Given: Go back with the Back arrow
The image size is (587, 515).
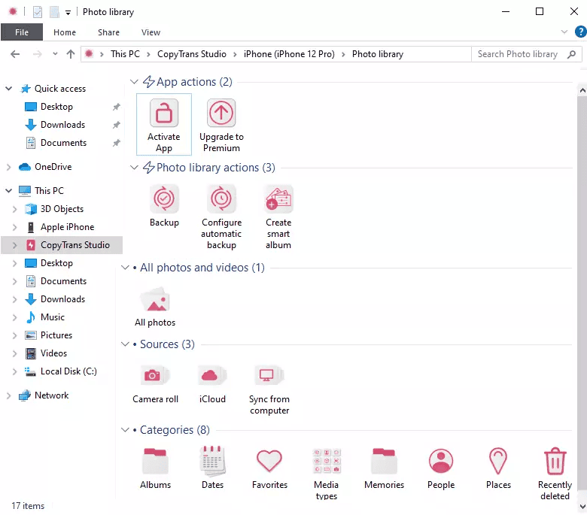Looking at the screenshot, I should [x=15, y=54].
